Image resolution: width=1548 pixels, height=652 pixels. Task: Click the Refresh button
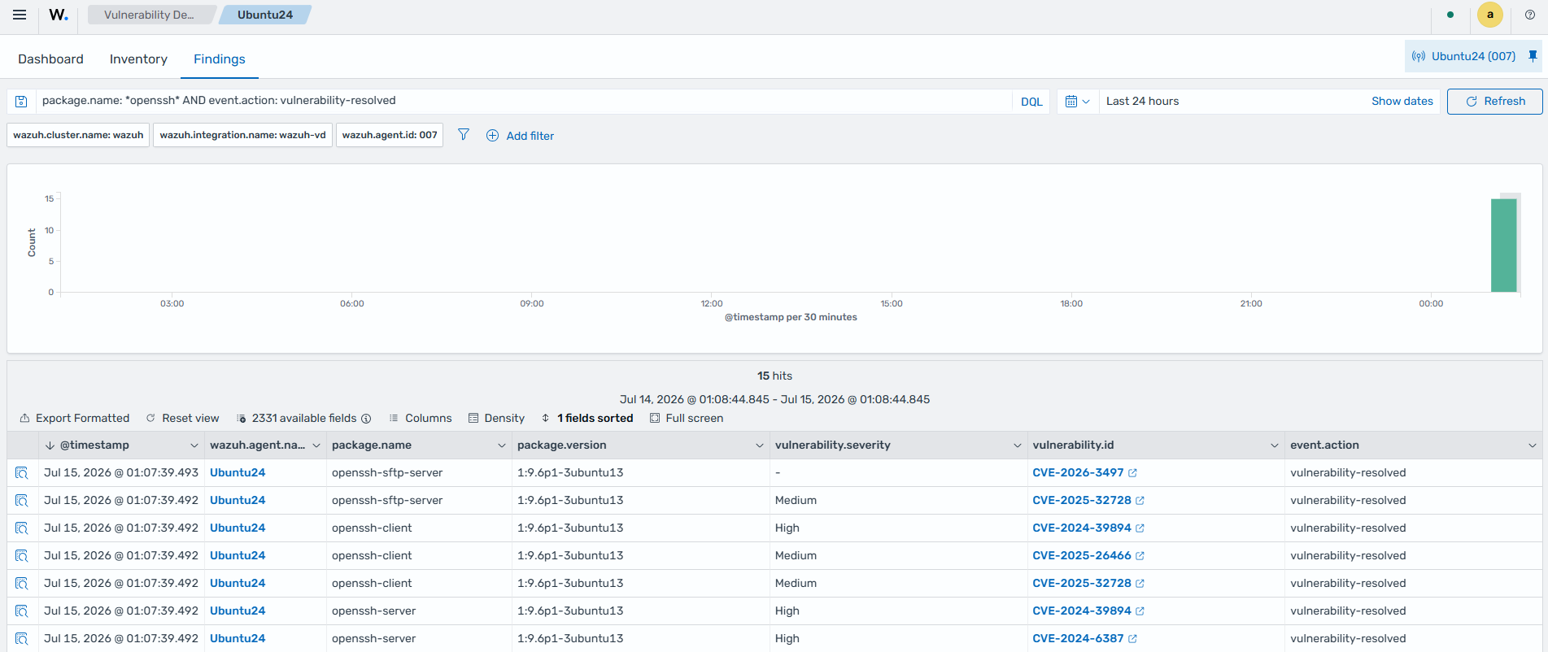1495,102
